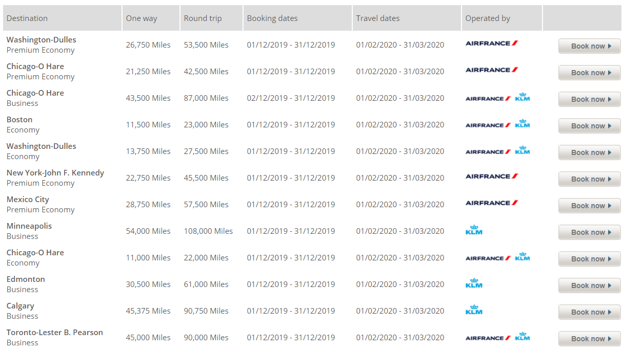The image size is (623, 352).
Task: Click the KLM logo in the Boston Economy row
Action: 522,123
